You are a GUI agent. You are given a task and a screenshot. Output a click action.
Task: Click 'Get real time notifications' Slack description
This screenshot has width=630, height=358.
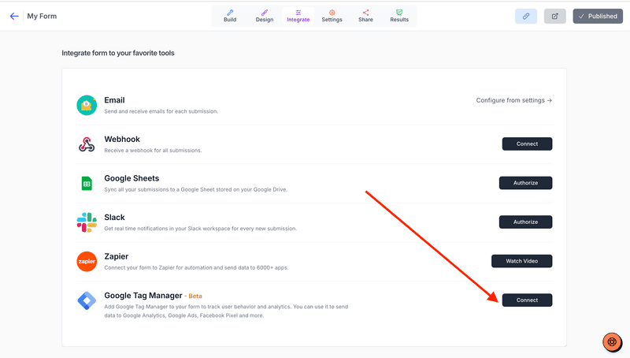201,229
